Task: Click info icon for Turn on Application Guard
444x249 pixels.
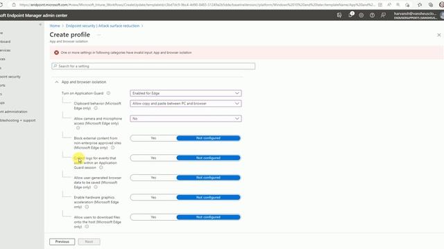Action: coord(108,93)
